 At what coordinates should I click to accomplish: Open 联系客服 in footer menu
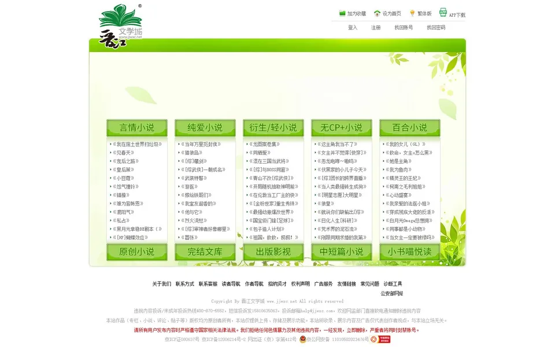click(x=208, y=284)
